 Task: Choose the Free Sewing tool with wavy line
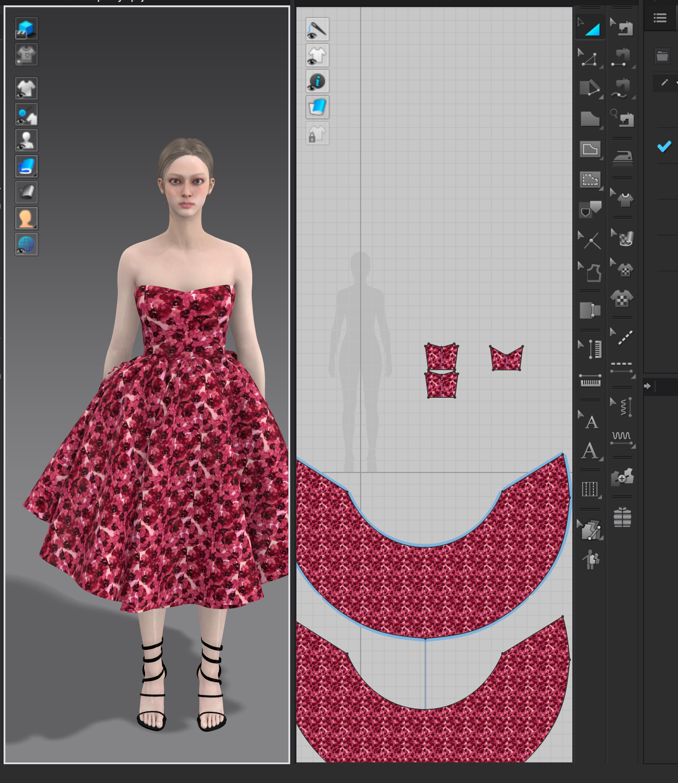(622, 88)
